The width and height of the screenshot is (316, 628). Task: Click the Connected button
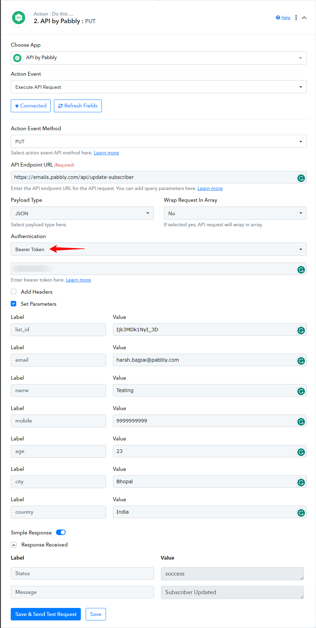(x=31, y=106)
